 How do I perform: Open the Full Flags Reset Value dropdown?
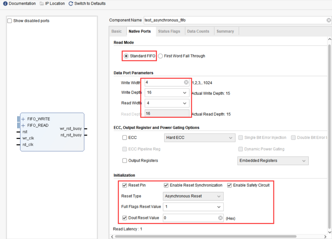(x=219, y=207)
